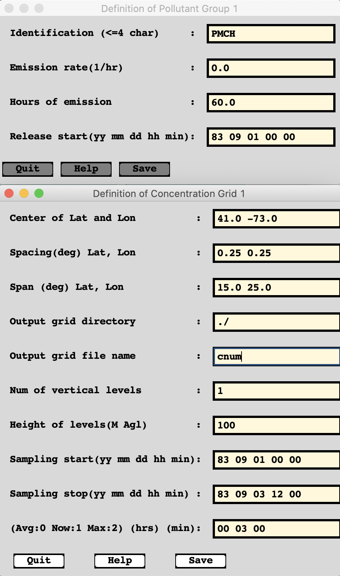This screenshot has width=340, height=576.
Task: Edit the Height of levels field
Action: tap(276, 425)
